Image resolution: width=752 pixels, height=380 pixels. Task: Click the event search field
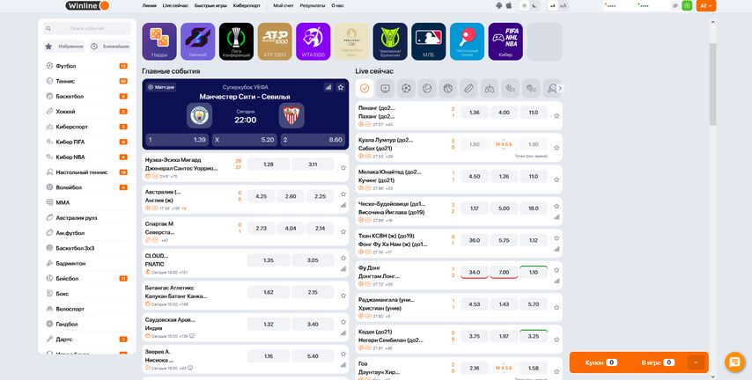click(x=87, y=28)
